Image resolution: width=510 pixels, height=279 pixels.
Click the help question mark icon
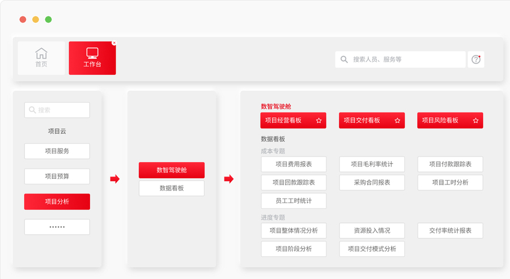pyautogui.click(x=475, y=59)
